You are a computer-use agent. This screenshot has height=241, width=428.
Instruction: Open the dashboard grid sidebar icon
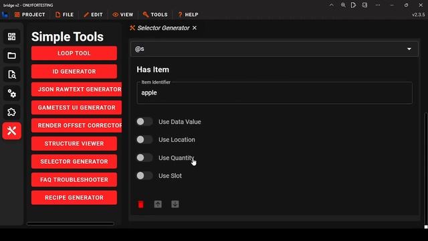pos(12,37)
